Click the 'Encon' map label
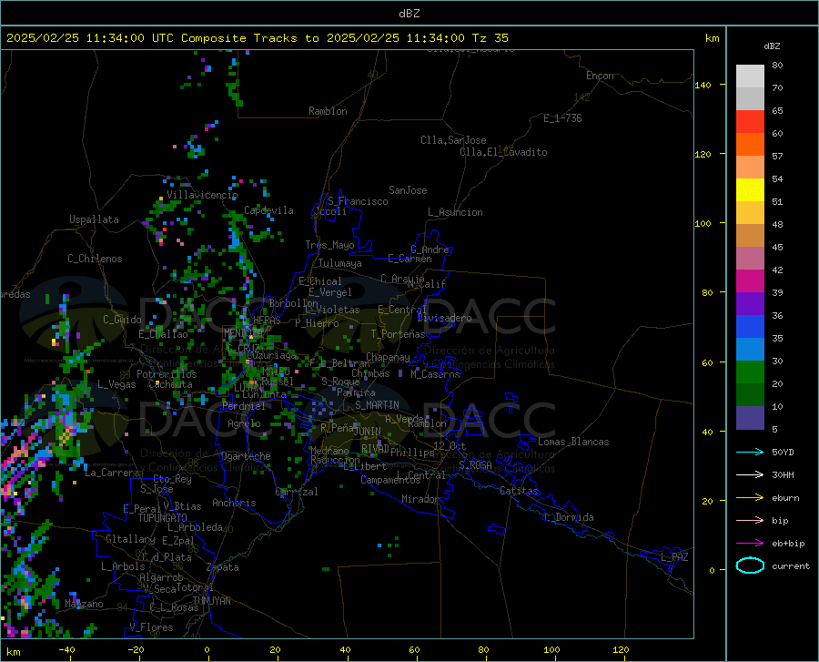Screen dimensions: 819x662 tap(600, 76)
